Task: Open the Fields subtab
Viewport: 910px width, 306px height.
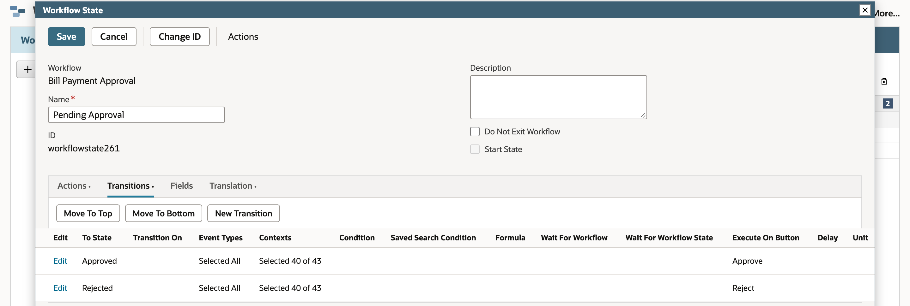Action: (x=182, y=186)
